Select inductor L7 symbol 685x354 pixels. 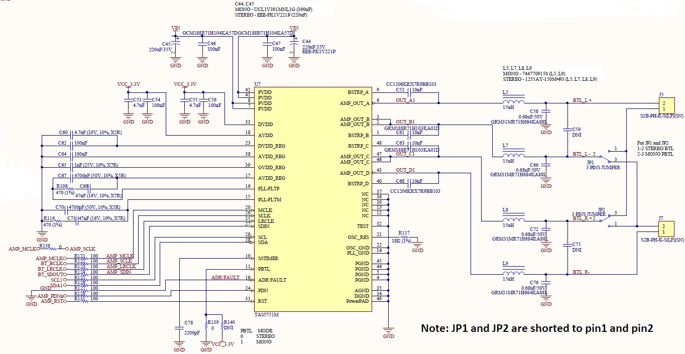tap(513, 153)
